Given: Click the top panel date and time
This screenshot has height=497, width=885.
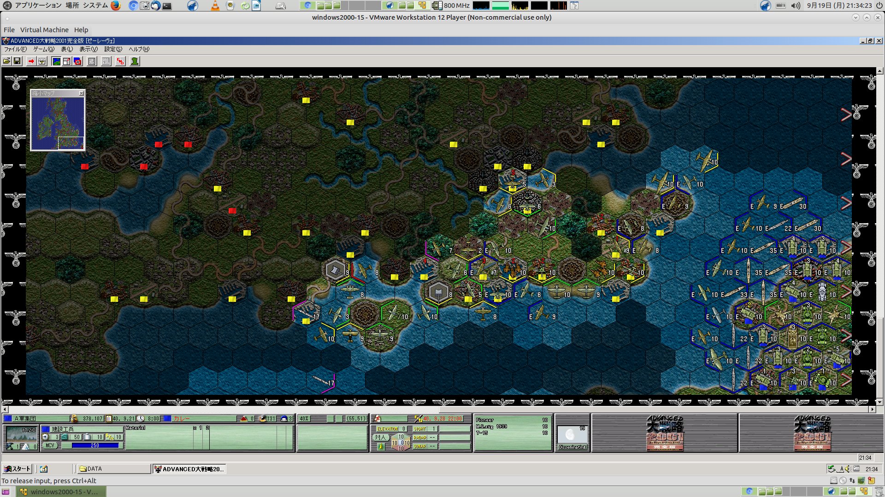Looking at the screenshot, I should pos(839,6).
